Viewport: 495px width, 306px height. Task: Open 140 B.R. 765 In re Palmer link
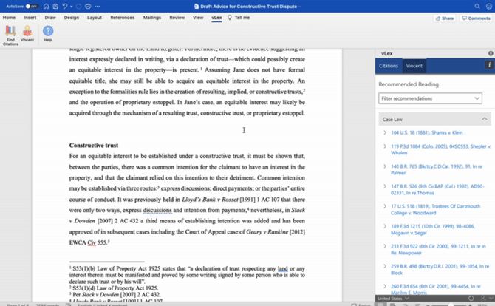[x=437, y=169]
